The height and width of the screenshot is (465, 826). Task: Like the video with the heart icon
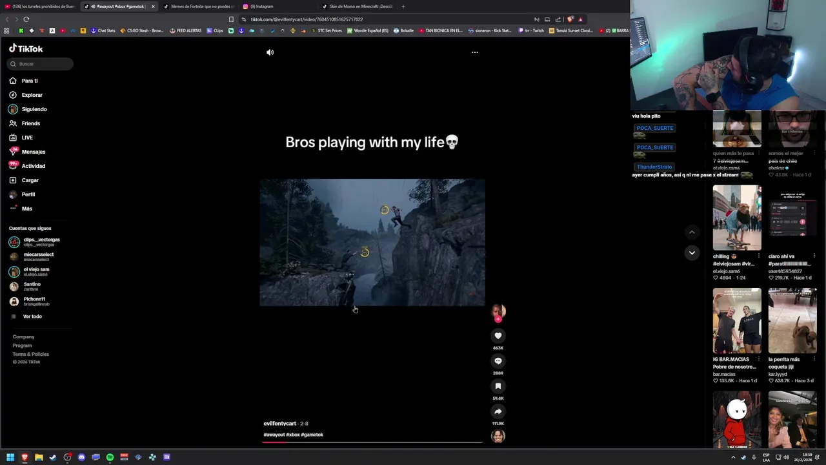(x=498, y=336)
